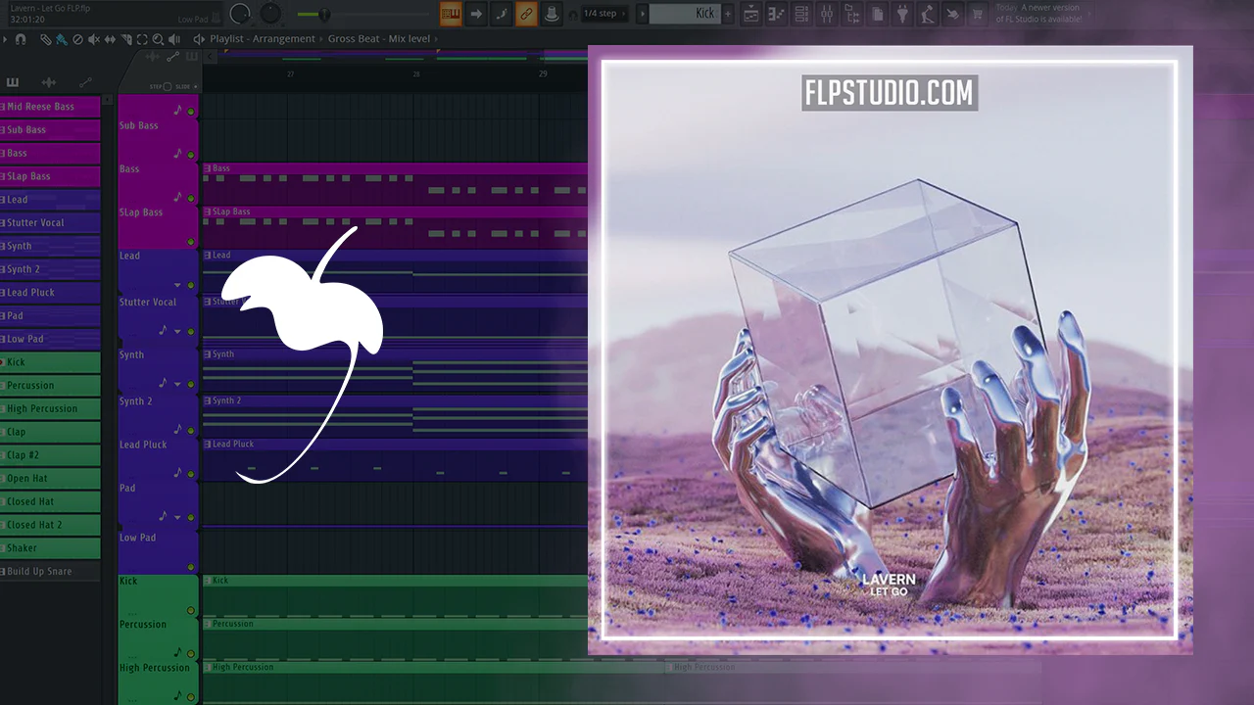Image resolution: width=1254 pixels, height=705 pixels.
Task: Select the Low Pad track header
Action: [x=158, y=551]
